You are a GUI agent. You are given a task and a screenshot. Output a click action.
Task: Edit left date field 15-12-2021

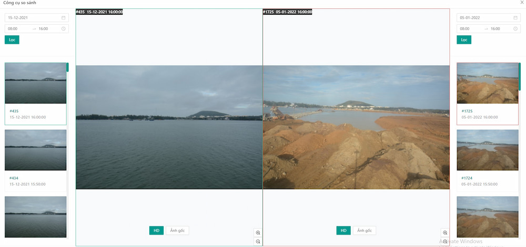tap(37, 18)
